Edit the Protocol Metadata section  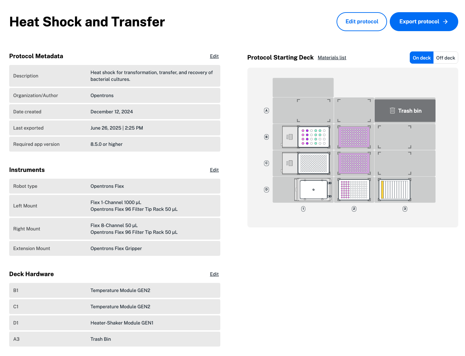(214, 56)
